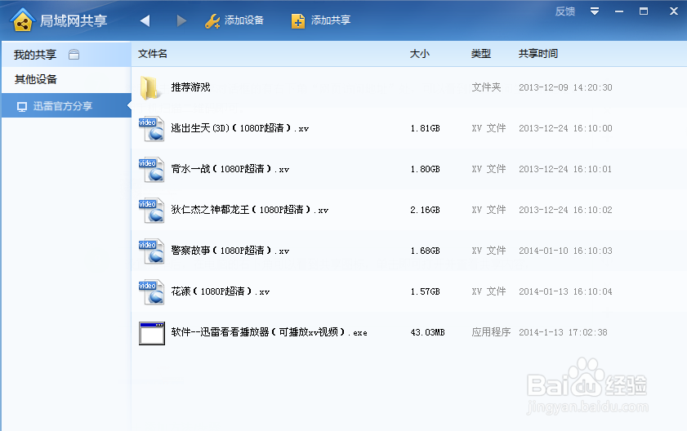Sort by the 类型 column header
Image resolution: width=687 pixels, height=431 pixels.
(x=480, y=53)
